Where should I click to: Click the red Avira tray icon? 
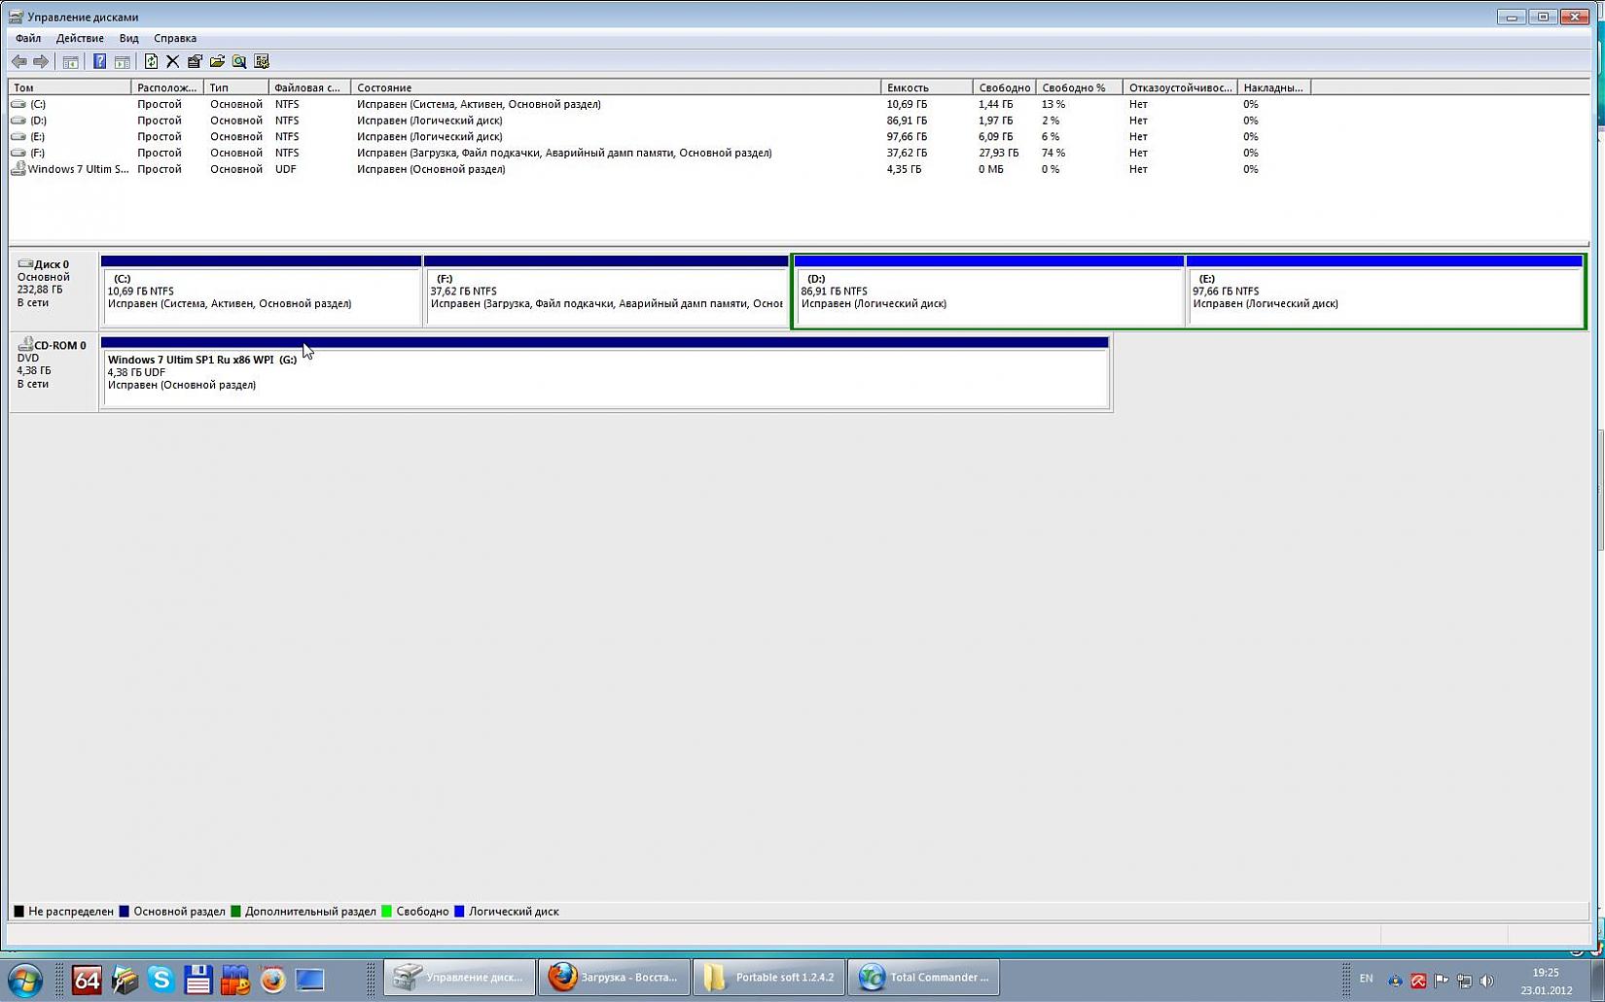[x=1418, y=981]
